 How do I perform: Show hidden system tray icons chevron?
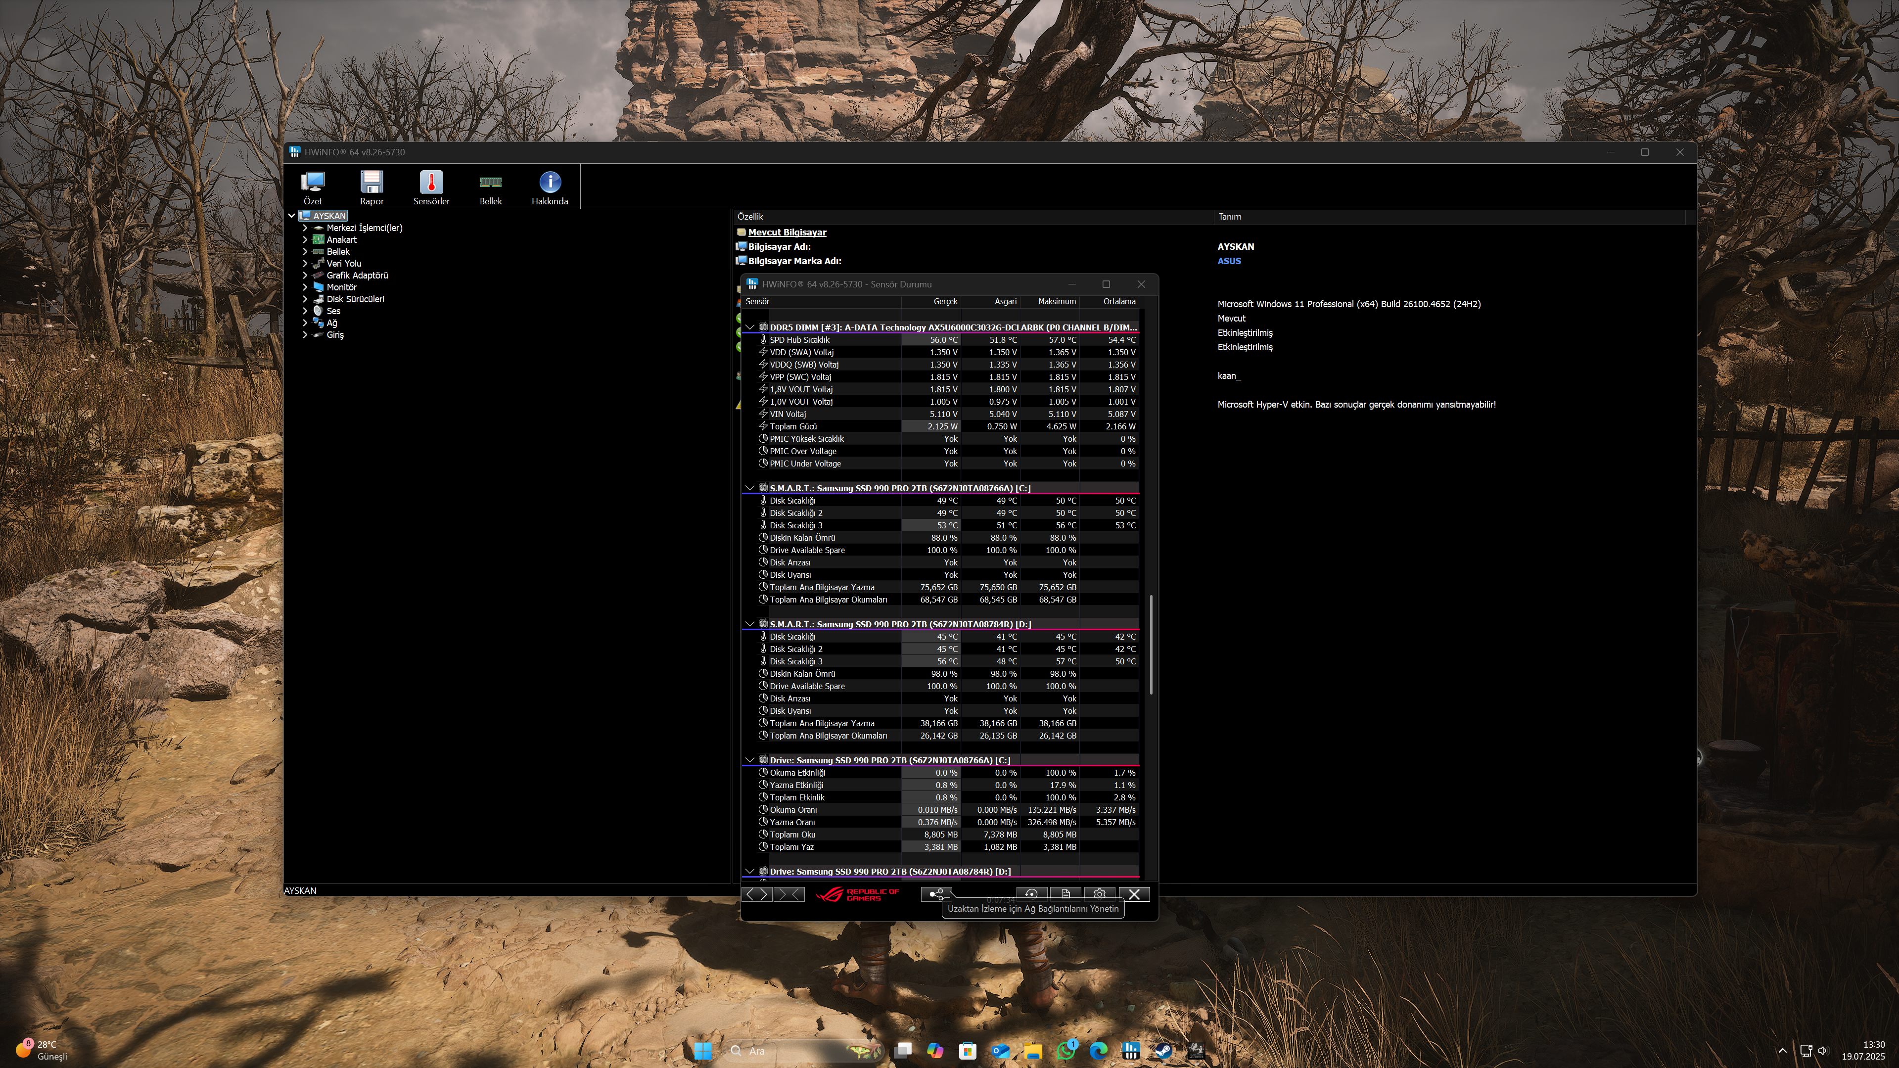pos(1783,1050)
